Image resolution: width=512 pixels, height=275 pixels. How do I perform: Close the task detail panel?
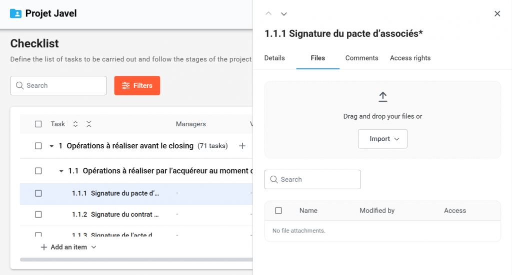(497, 14)
